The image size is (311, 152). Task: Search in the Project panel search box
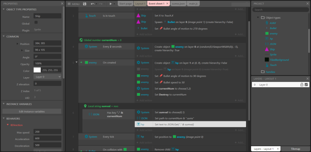click(281, 10)
